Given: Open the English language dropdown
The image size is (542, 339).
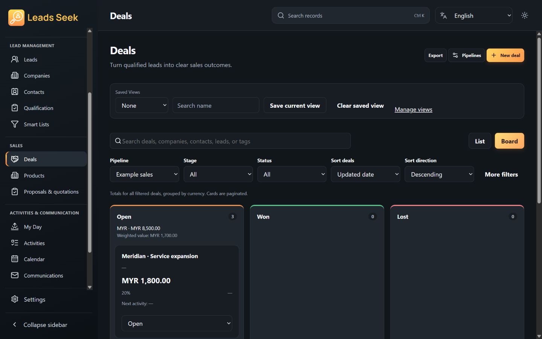Looking at the screenshot, I should (x=474, y=15).
